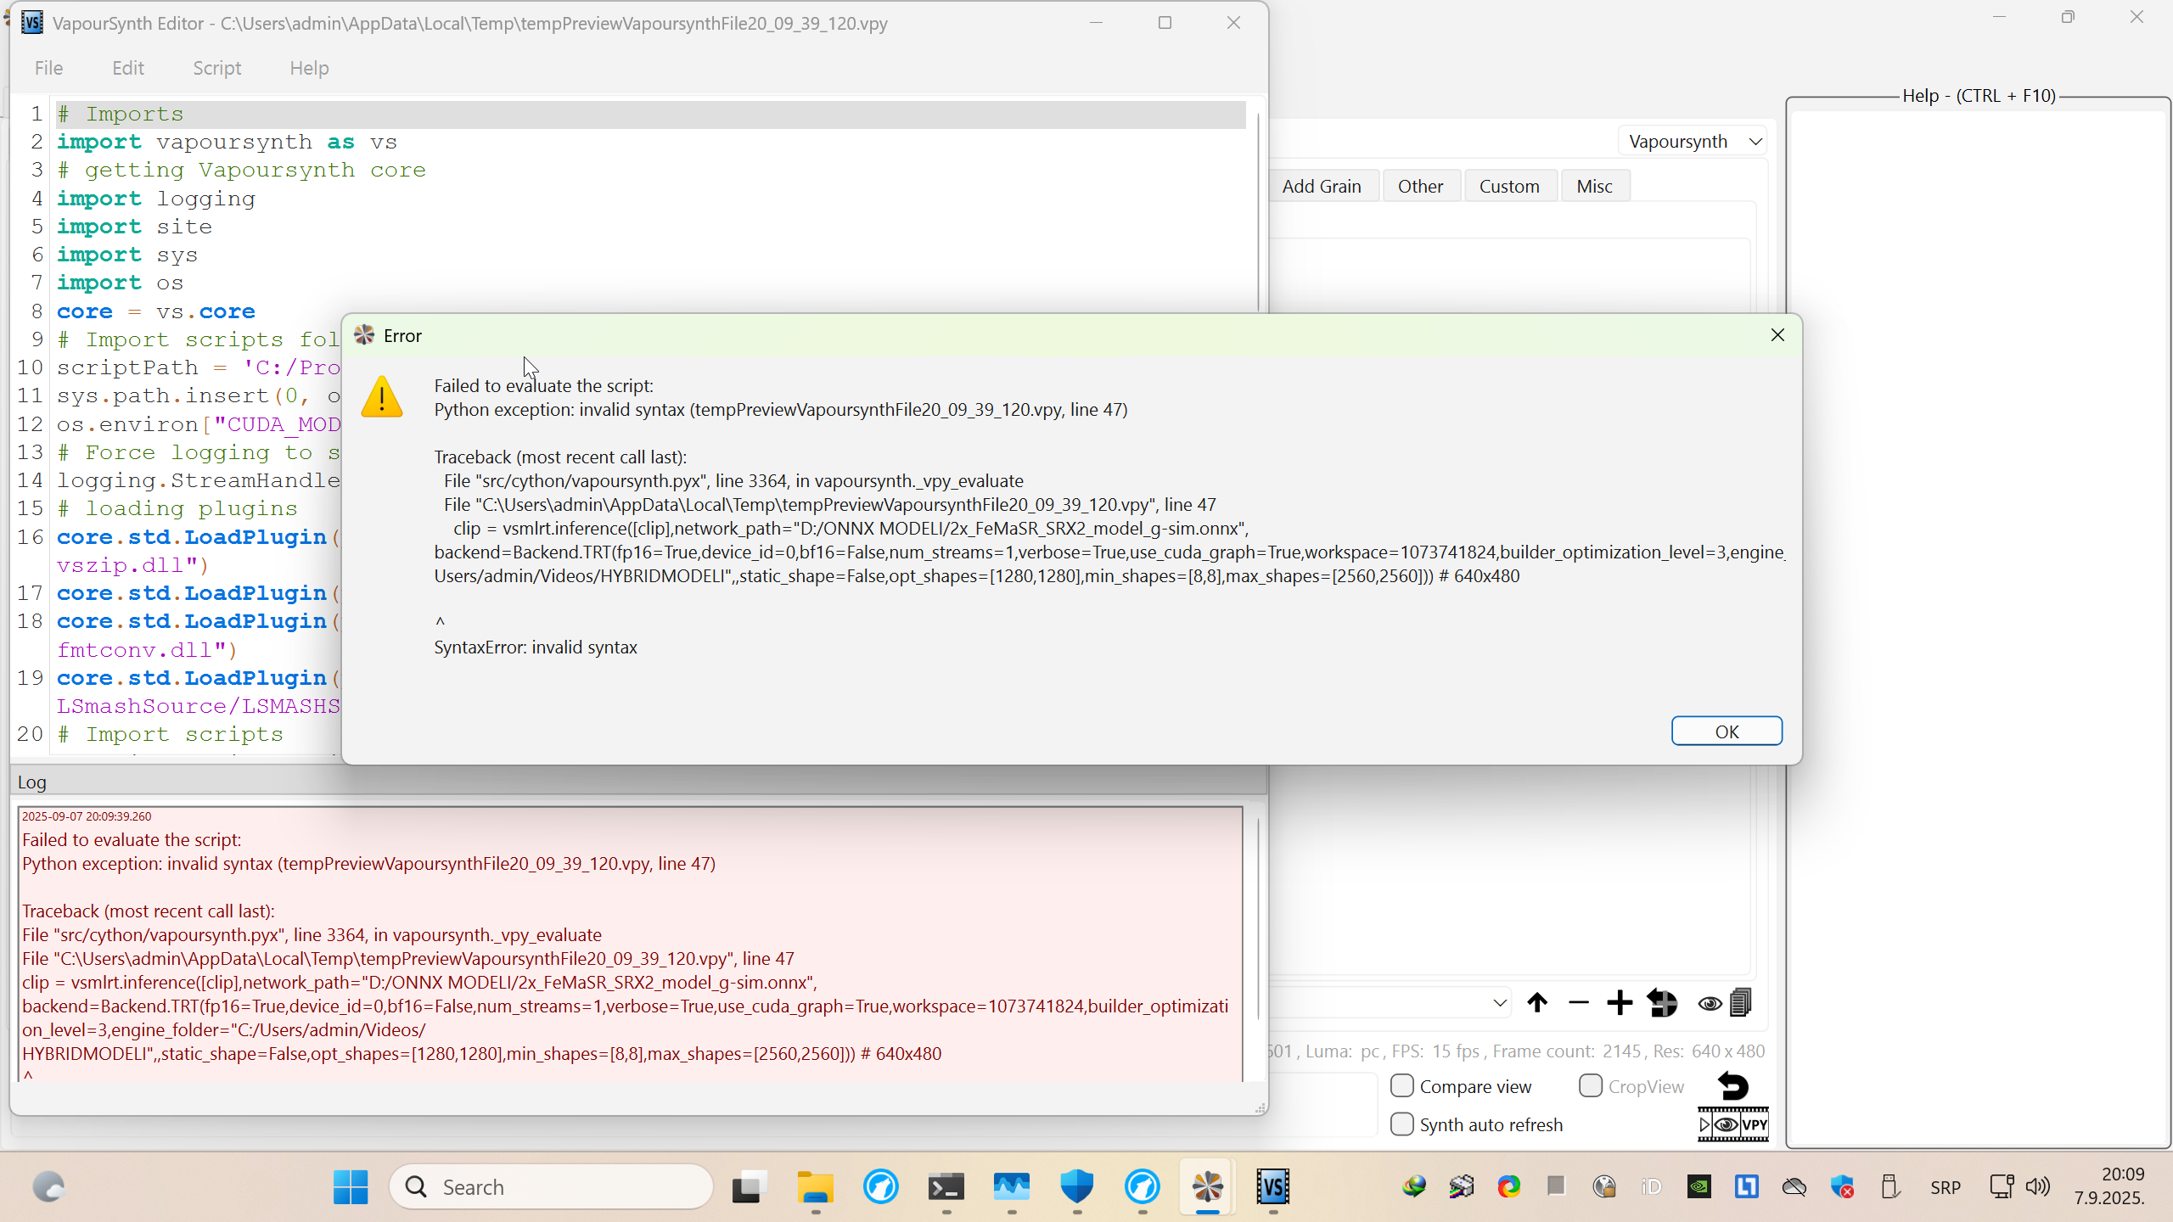
Task: Open the Edit menu in VapourSynth Editor
Action: click(x=128, y=68)
